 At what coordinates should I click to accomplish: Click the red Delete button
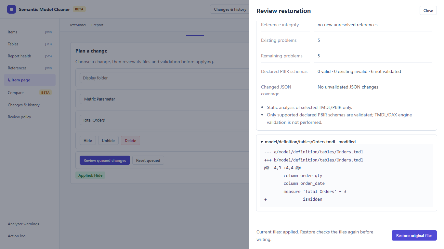tap(130, 141)
